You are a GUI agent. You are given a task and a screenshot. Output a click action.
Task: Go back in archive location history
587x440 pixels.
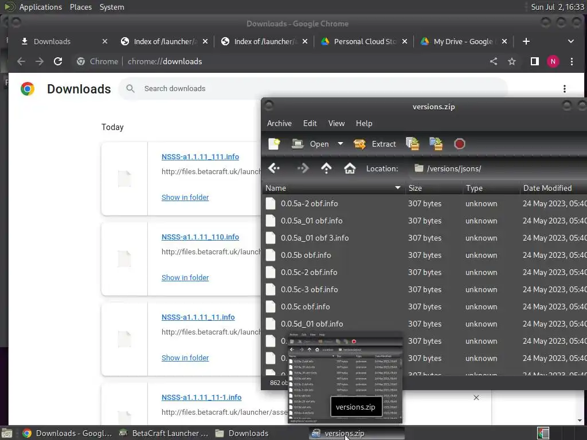[274, 168]
